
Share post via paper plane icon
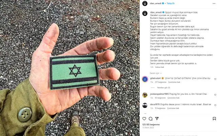point(157,119)
